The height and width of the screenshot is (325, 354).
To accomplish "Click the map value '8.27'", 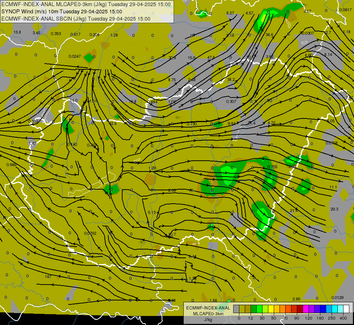I will (x=230, y=13).
